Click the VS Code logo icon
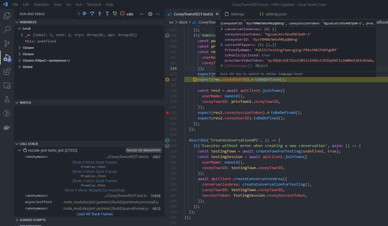Screen dimensions: 388x226 [5, 4]
